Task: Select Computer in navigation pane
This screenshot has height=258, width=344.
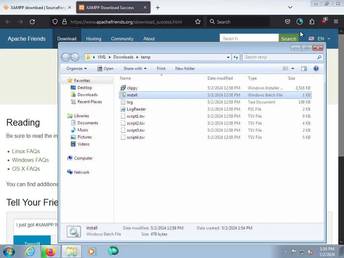Action: [x=83, y=158]
